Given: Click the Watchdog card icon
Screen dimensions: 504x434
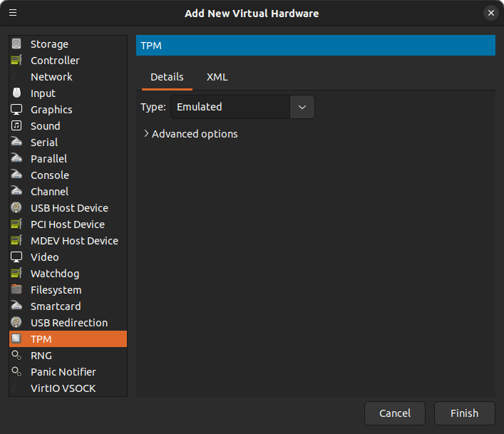Looking at the screenshot, I should (x=16, y=274).
